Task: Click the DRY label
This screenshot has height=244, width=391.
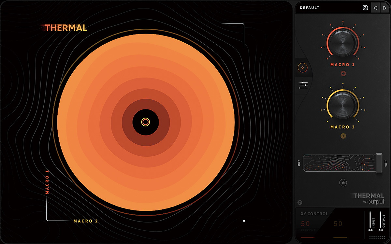Action: (x=299, y=163)
